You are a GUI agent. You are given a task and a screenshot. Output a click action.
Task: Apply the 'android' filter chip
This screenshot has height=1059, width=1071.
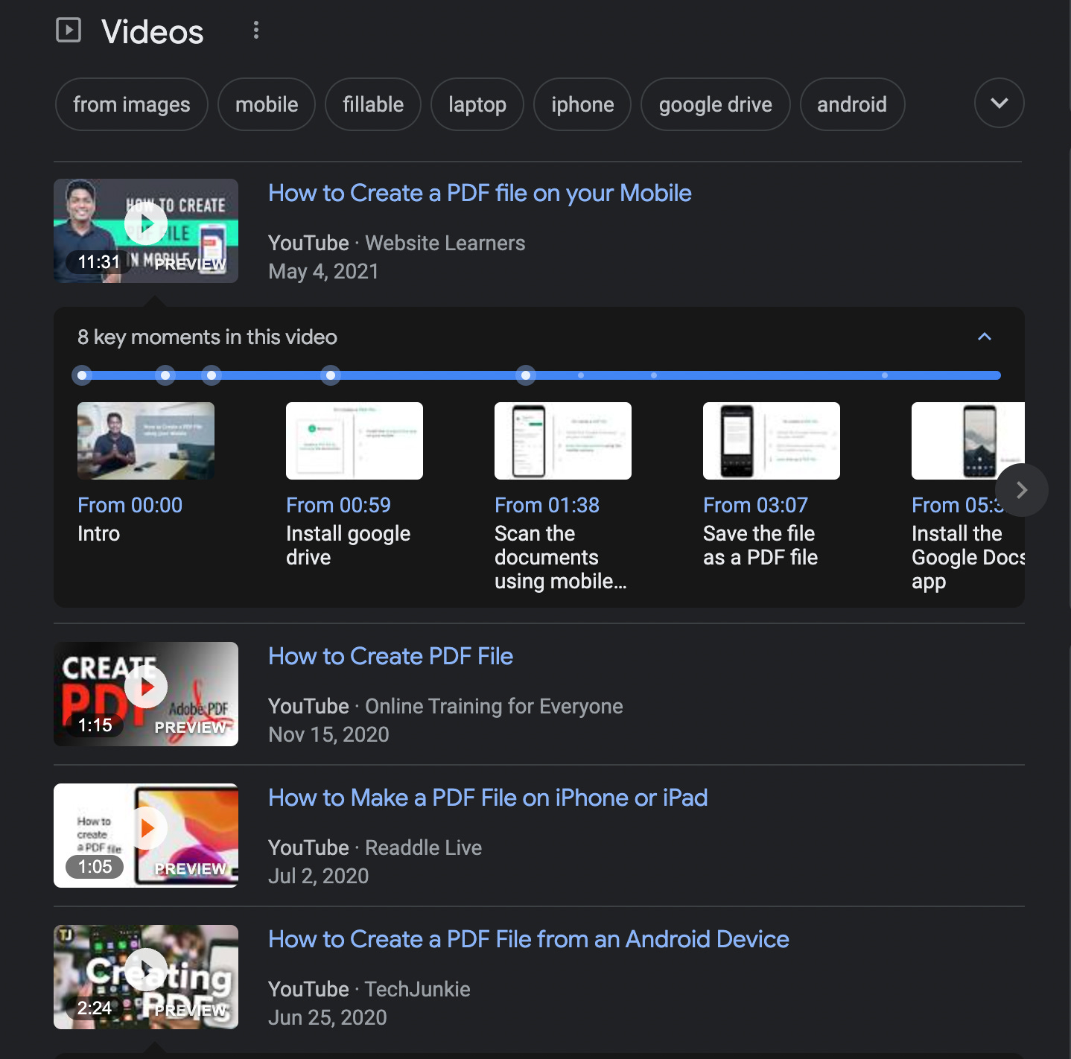coord(852,104)
